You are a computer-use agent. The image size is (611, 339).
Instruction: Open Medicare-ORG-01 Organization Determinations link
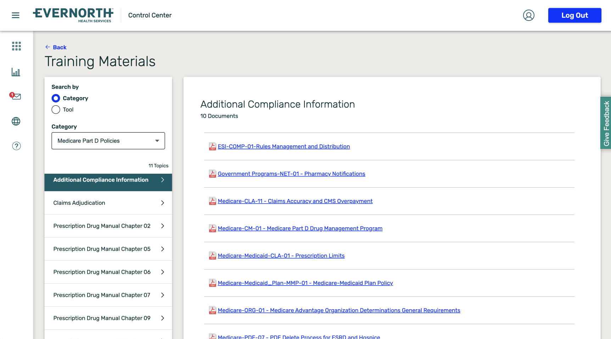pyautogui.click(x=339, y=310)
